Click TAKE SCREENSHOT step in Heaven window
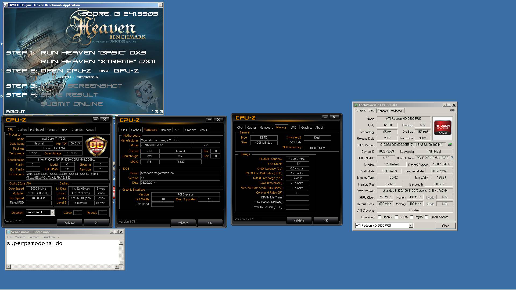 click(81, 86)
